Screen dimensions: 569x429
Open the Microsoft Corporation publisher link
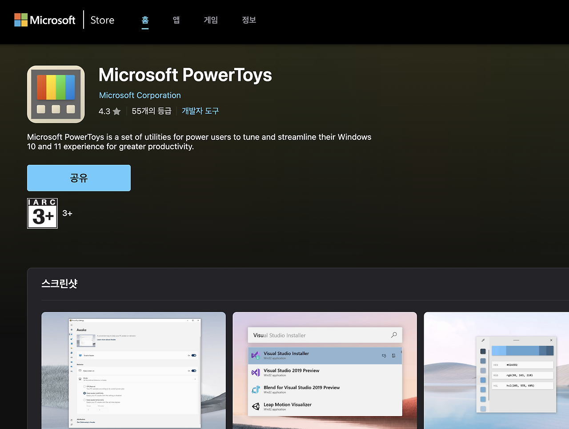[140, 95]
